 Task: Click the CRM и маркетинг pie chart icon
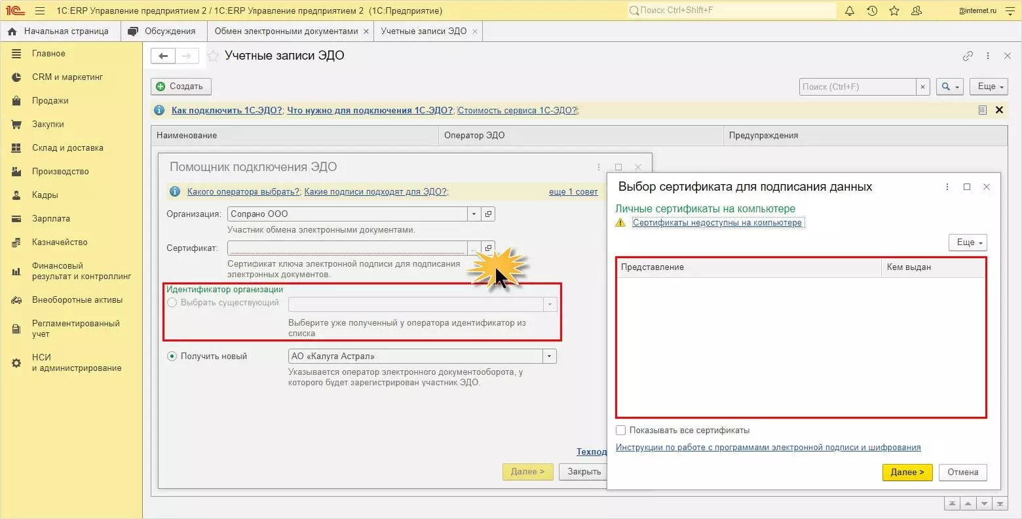pyautogui.click(x=16, y=77)
